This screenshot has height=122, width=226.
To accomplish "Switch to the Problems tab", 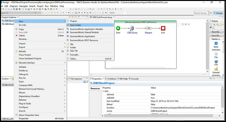I will pos(111,79).
